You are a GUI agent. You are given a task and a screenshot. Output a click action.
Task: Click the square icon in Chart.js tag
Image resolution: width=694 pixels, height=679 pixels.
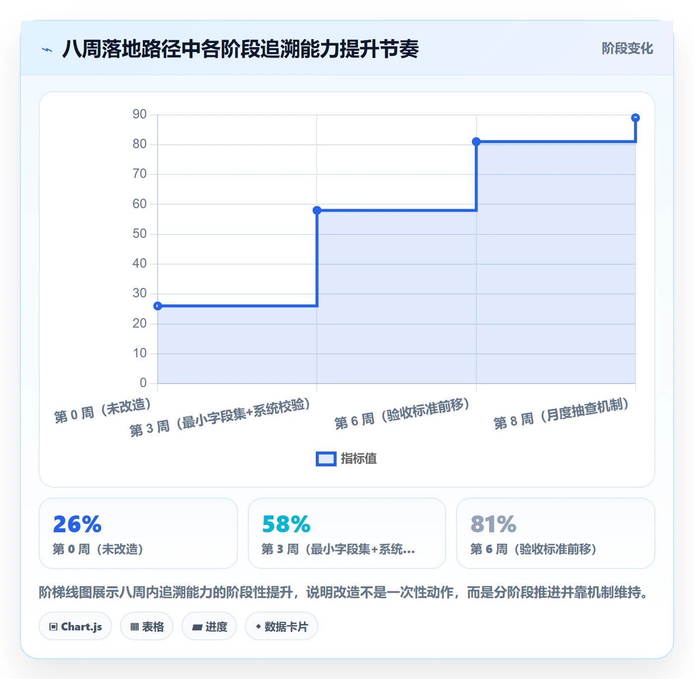[54, 627]
